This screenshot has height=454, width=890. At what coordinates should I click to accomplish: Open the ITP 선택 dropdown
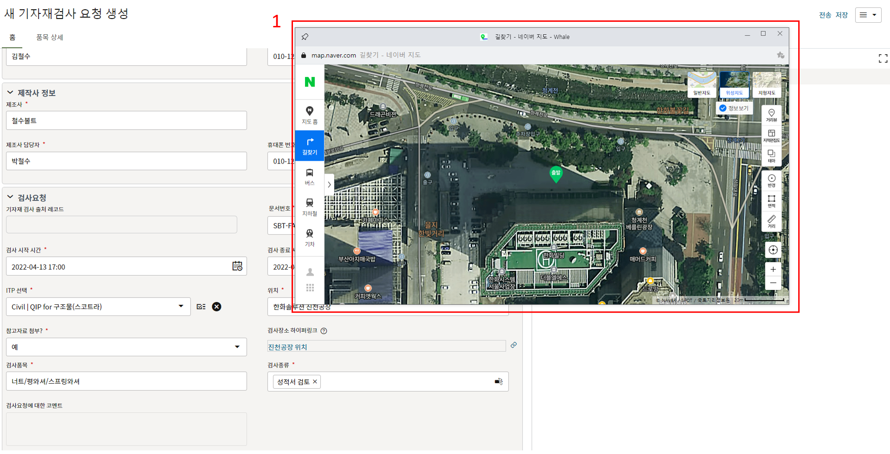click(x=181, y=307)
